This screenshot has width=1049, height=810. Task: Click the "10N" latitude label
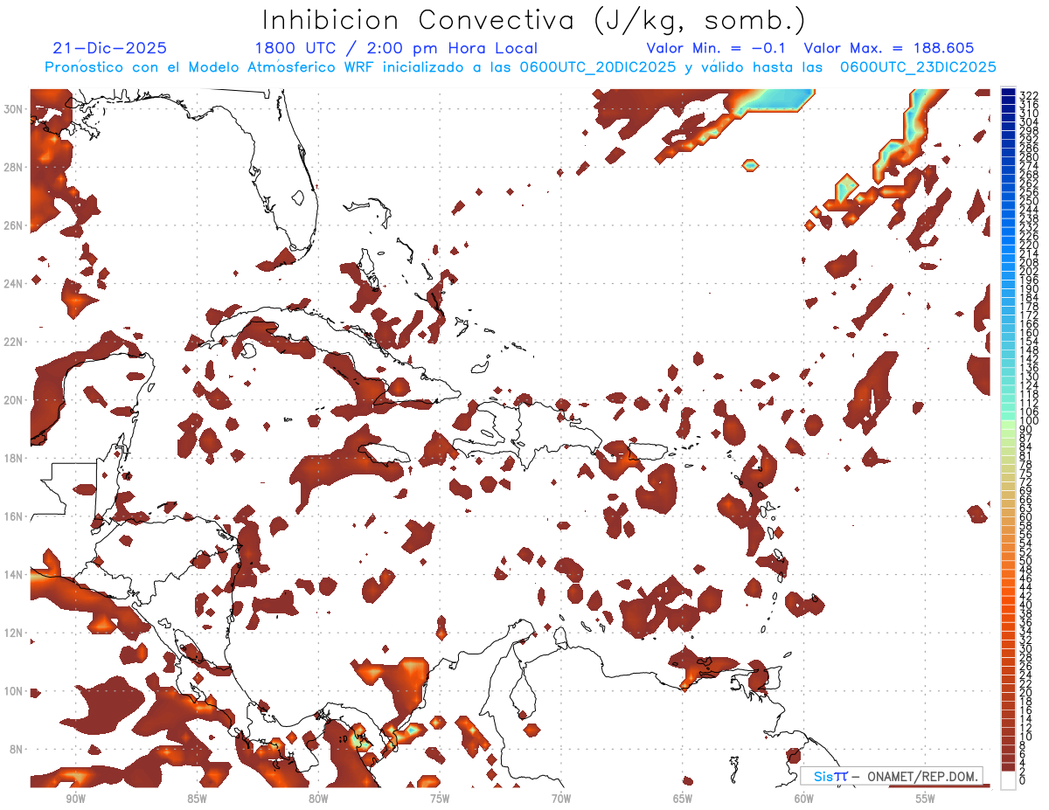pyautogui.click(x=14, y=691)
